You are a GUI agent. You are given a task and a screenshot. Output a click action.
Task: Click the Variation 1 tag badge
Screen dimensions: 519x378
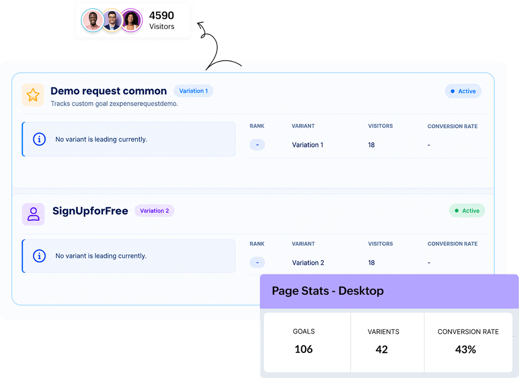(194, 91)
